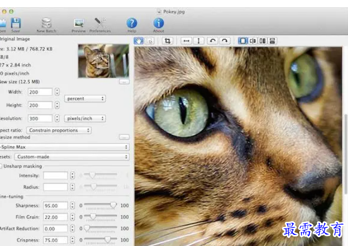Toggle the Unsharp masking checkbox
The width and height of the screenshot is (348, 246).
pyautogui.click(x=1, y=166)
